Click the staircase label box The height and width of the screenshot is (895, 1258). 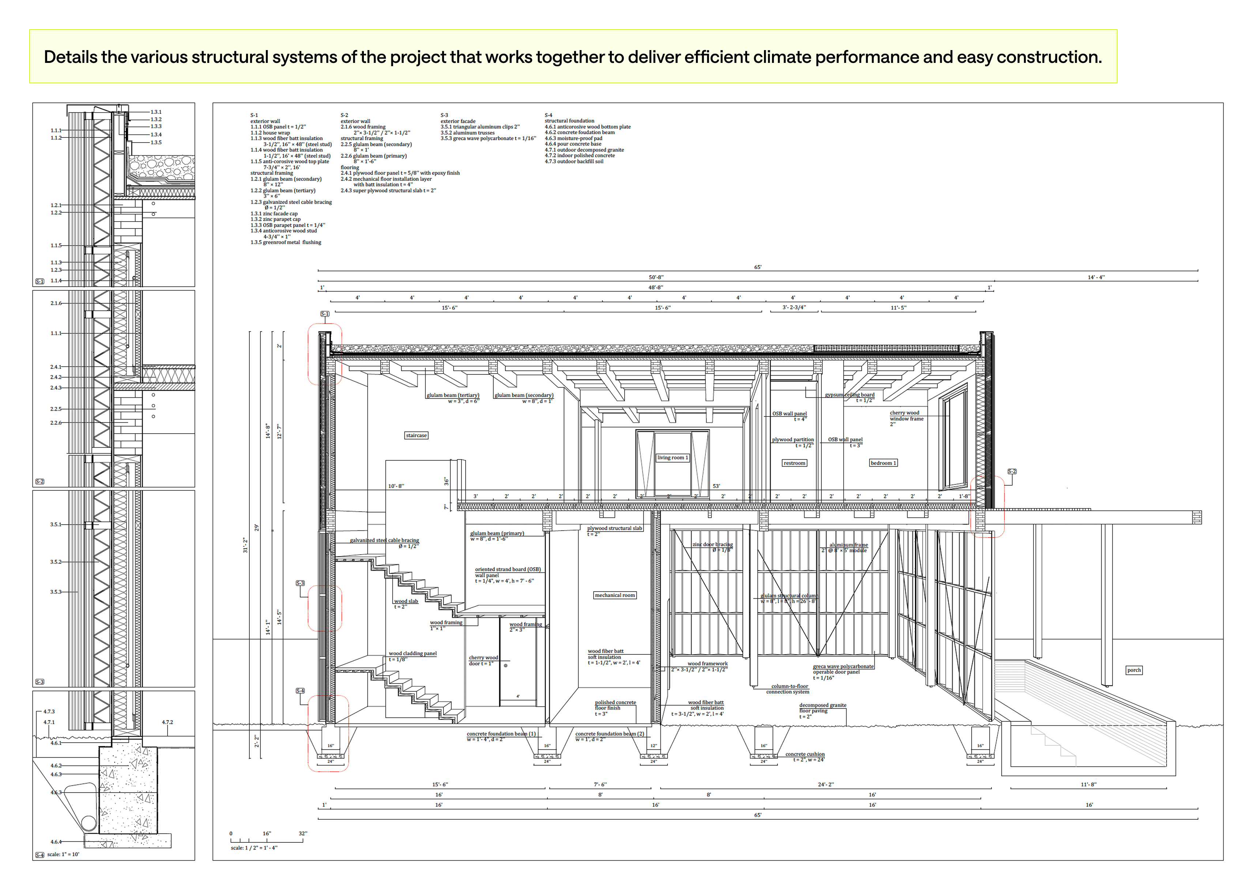click(416, 435)
